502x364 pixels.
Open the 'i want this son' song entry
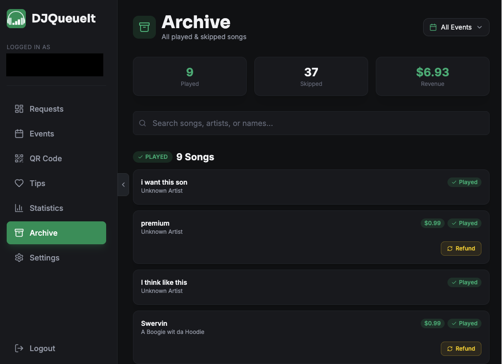pyautogui.click(x=287, y=187)
